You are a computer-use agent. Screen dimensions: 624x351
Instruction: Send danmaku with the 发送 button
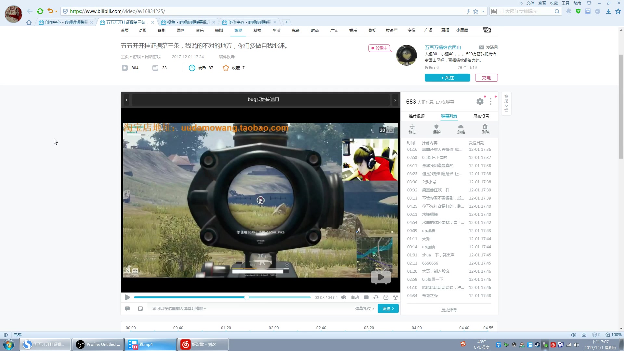(388, 308)
